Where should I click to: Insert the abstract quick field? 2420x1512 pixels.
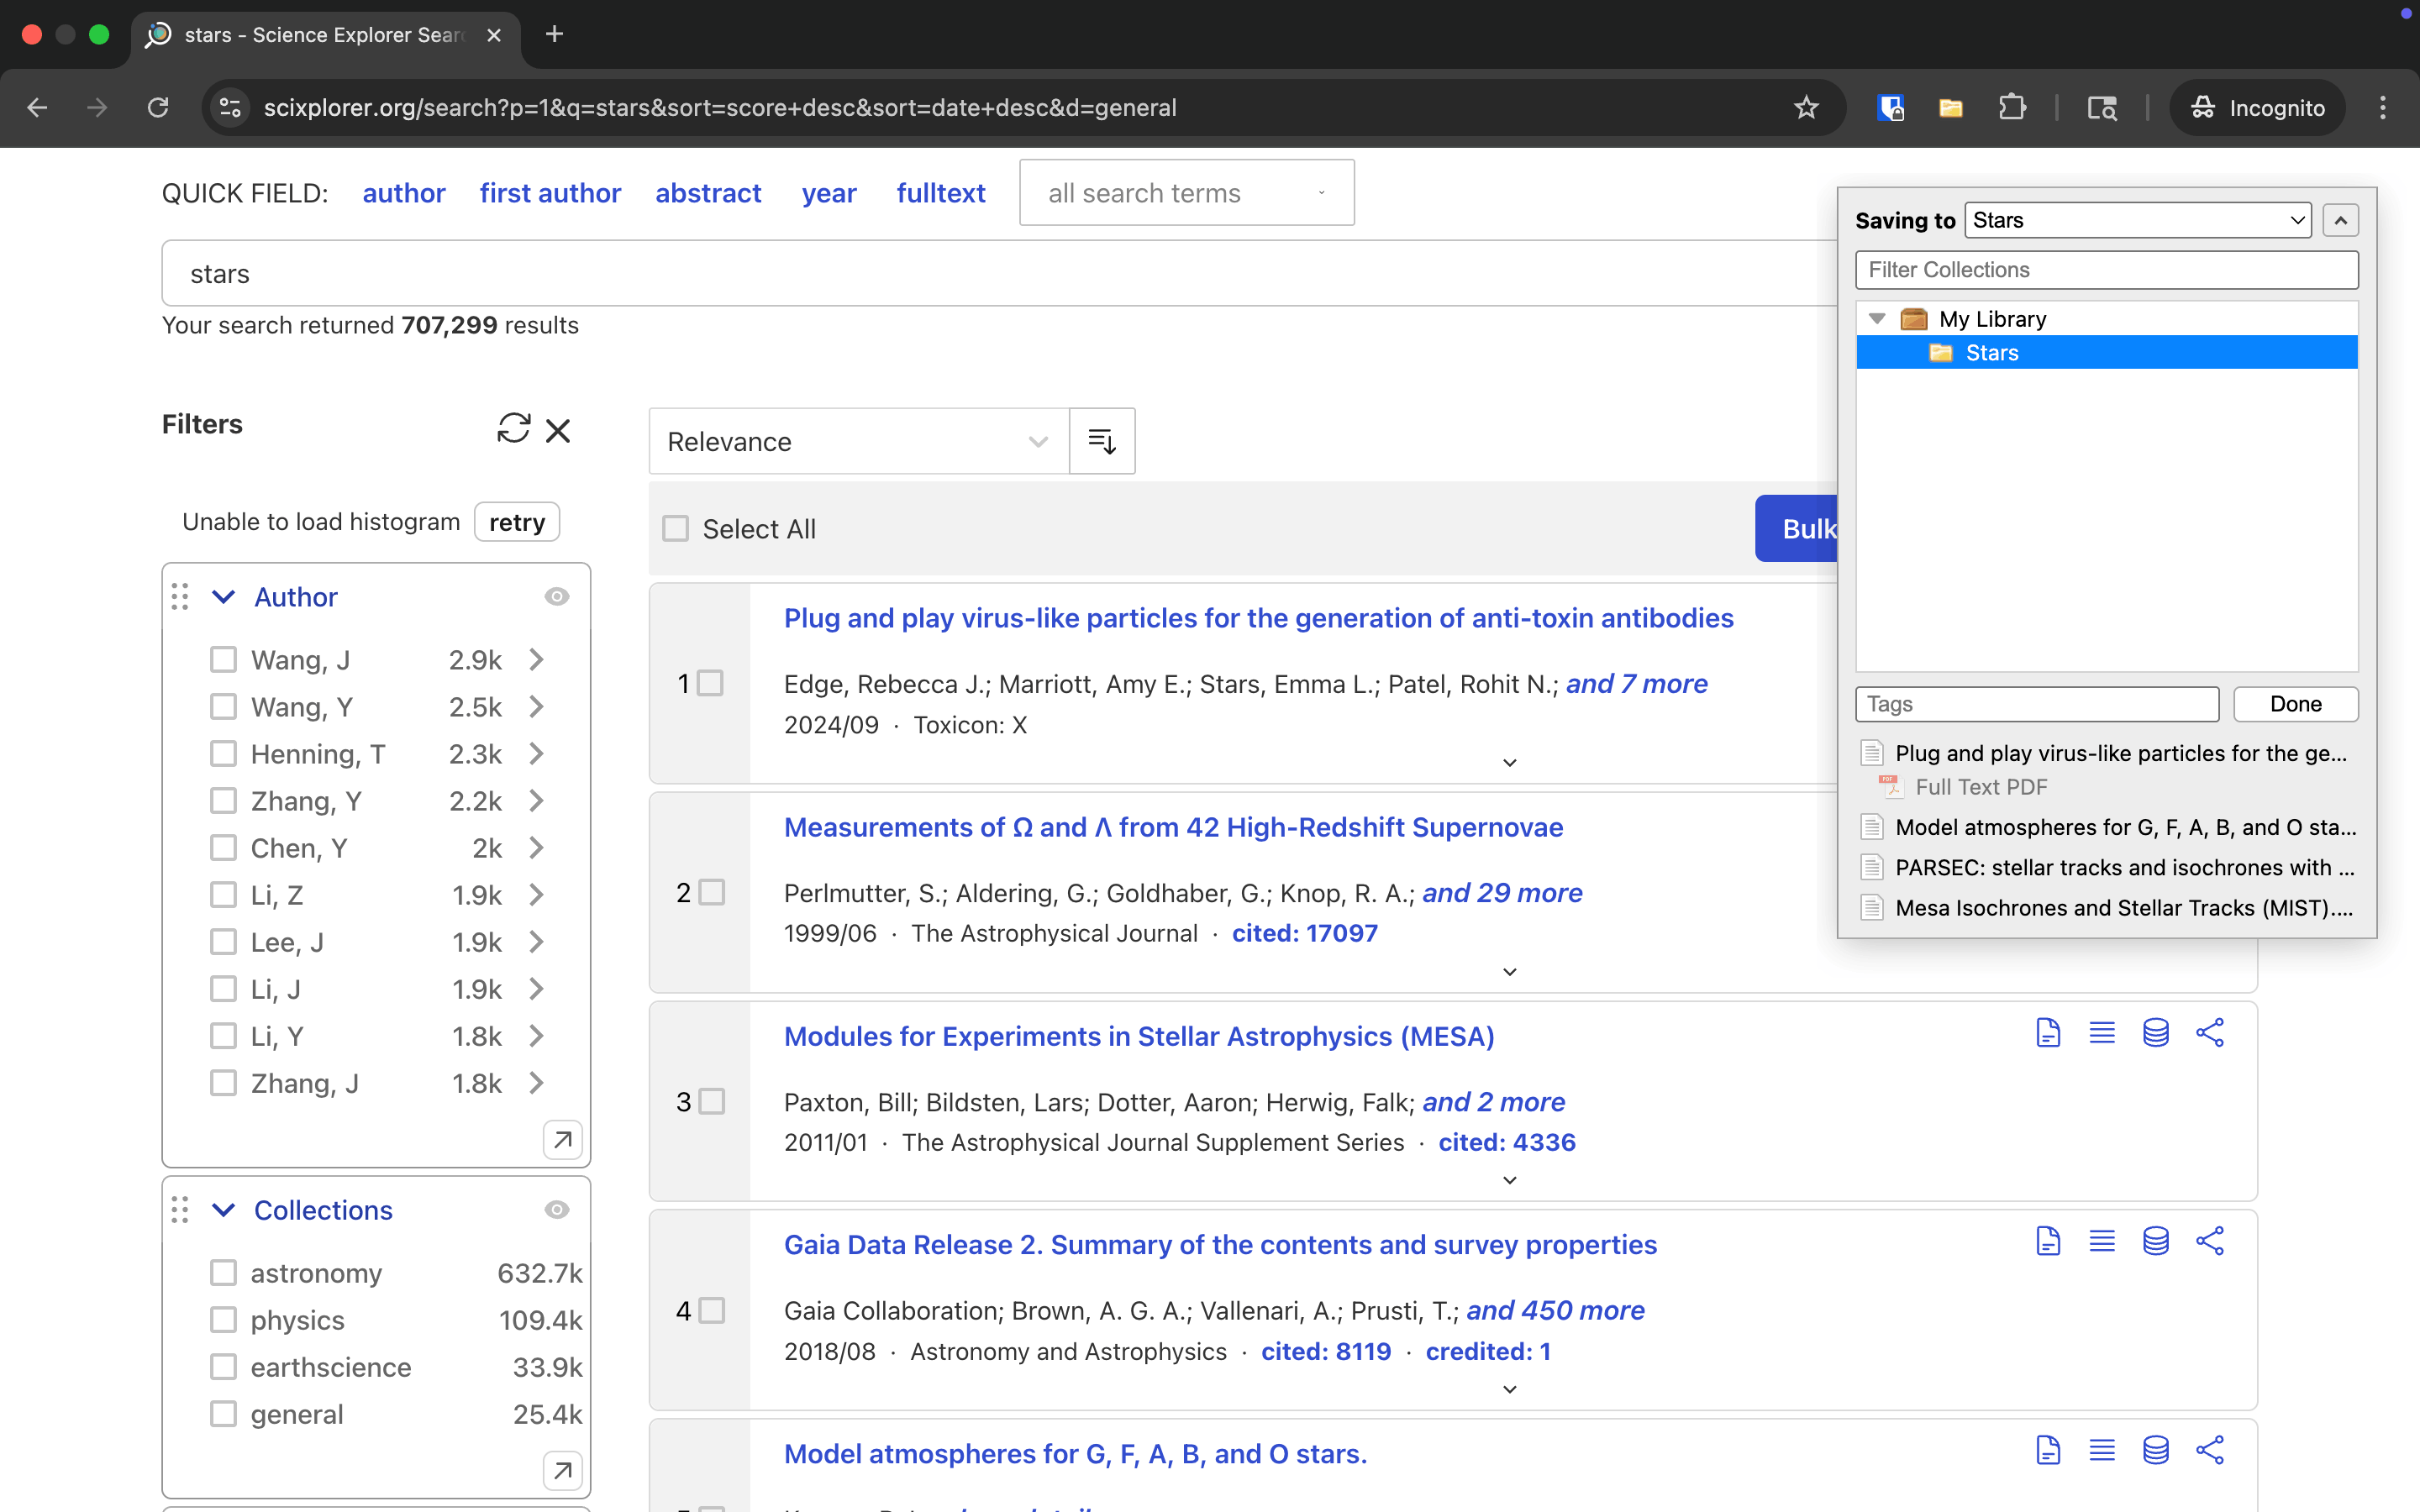(708, 193)
